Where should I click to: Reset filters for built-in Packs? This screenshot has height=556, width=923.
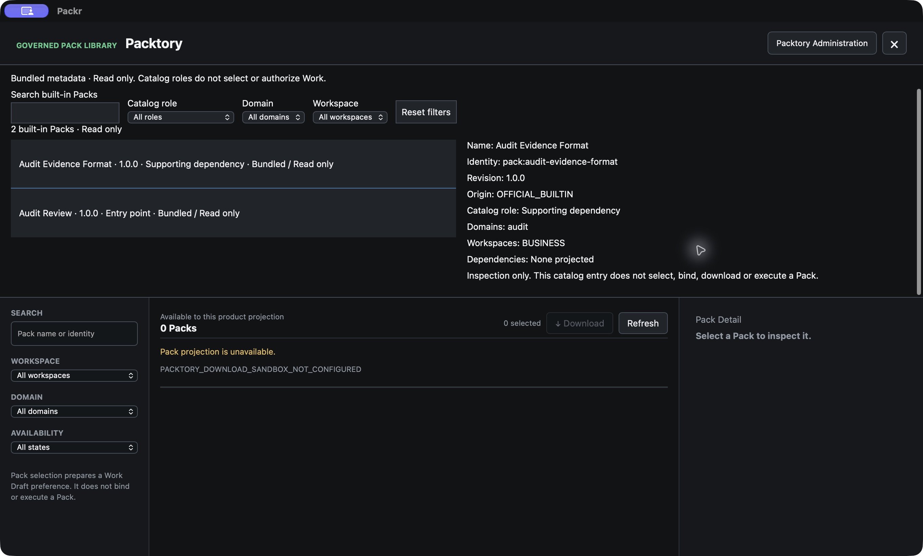click(426, 112)
